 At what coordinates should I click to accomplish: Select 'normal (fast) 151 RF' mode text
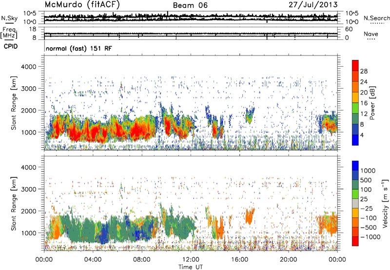[79, 48]
